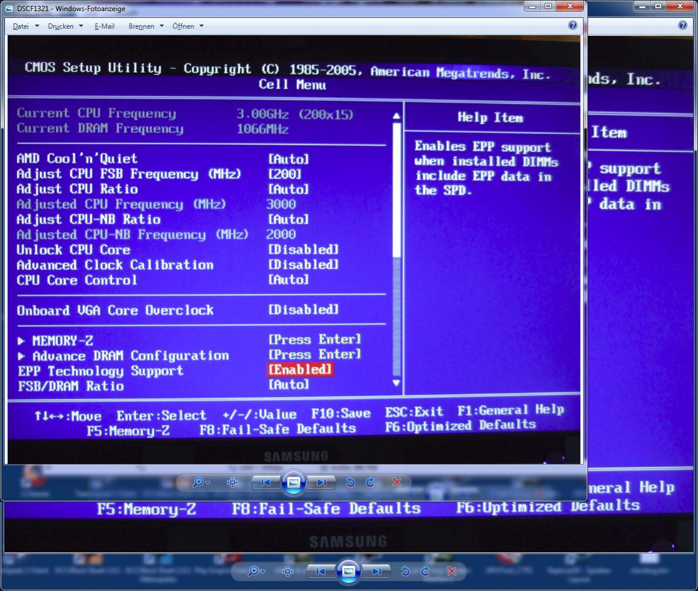Go to previous photo in background window
The height and width of the screenshot is (591, 698).
(320, 571)
